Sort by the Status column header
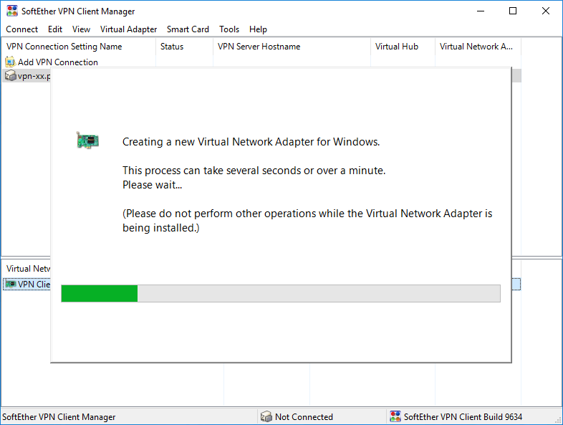The width and height of the screenshot is (563, 425). (184, 47)
